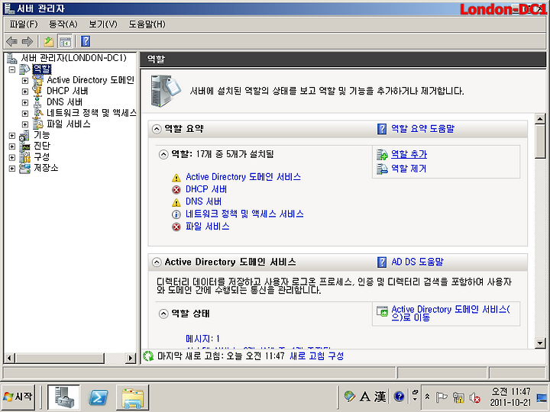Screen dimensions: 550x412
Task: Open Server Manager from taskbar
Action: coord(64,397)
